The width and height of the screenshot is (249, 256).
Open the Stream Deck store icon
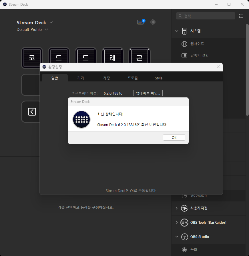point(141,22)
